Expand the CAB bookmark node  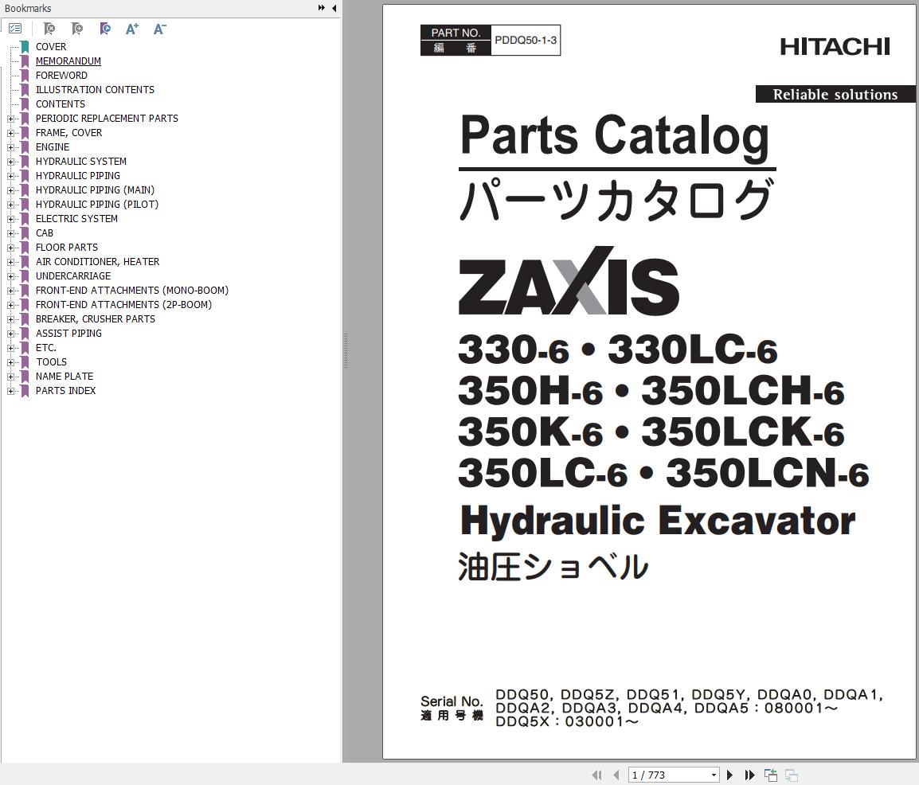(10, 233)
